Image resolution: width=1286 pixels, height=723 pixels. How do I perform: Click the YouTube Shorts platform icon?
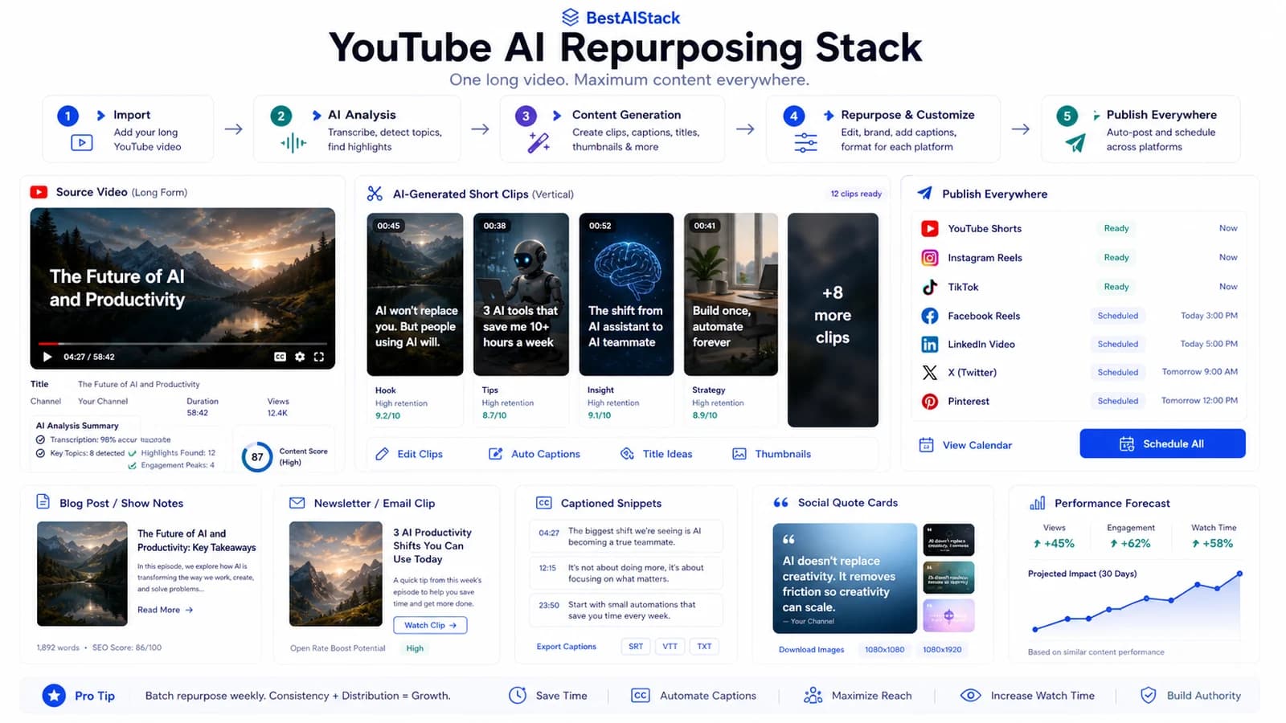(930, 228)
